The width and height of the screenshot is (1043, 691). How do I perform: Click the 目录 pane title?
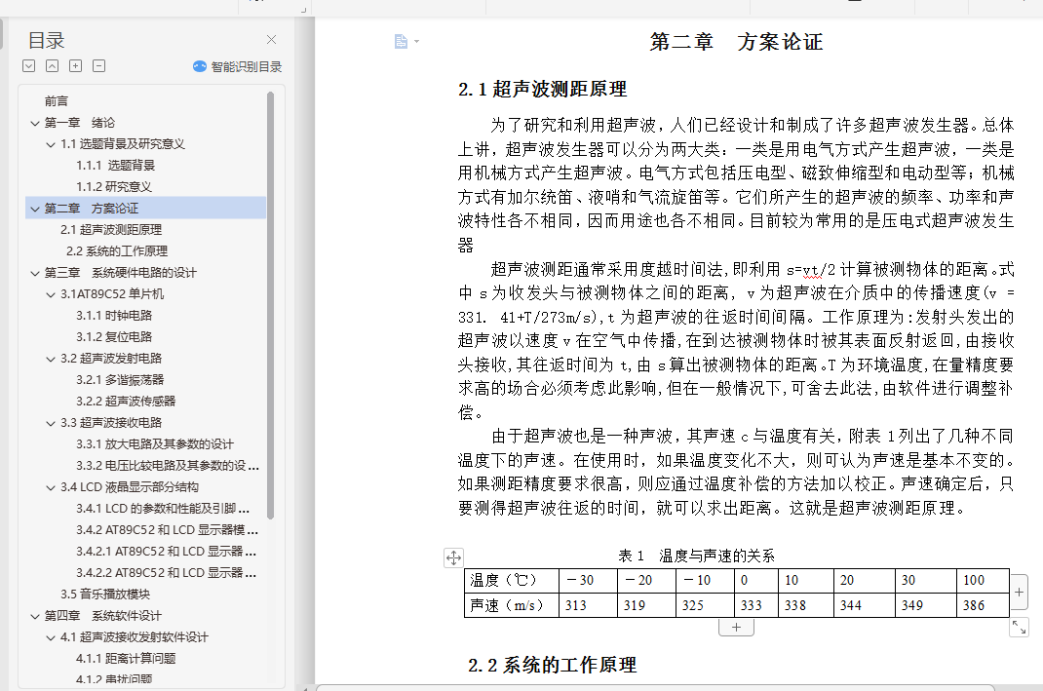[x=46, y=41]
